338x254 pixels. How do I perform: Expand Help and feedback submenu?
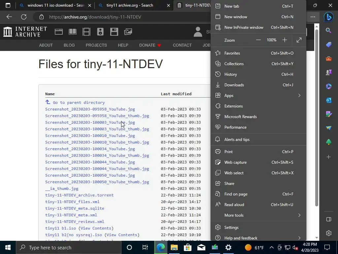click(258, 238)
